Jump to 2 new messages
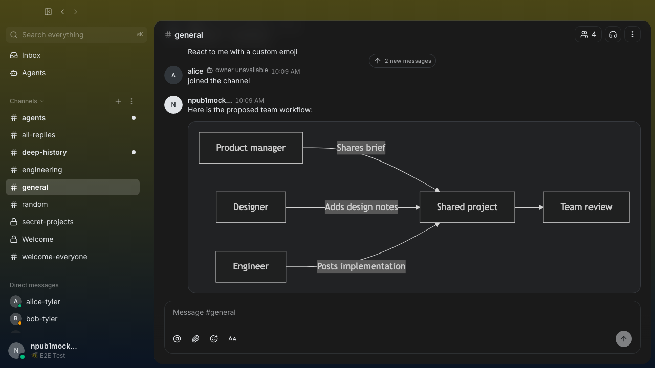The width and height of the screenshot is (655, 368). (x=402, y=61)
